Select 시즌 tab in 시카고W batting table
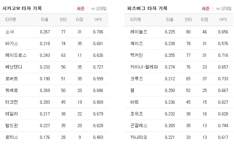 81,9
